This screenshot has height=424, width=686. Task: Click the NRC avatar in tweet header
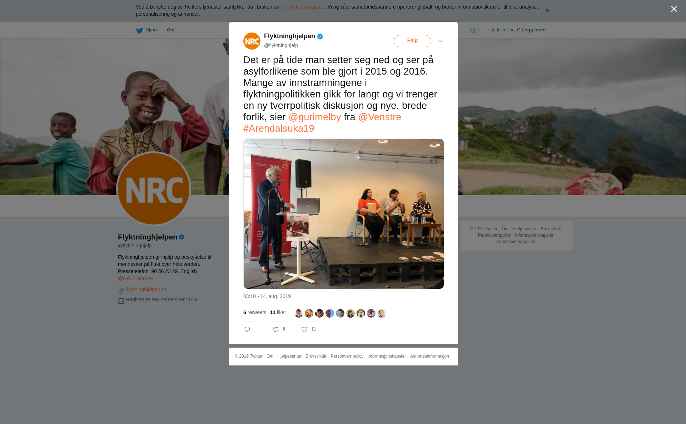[252, 41]
